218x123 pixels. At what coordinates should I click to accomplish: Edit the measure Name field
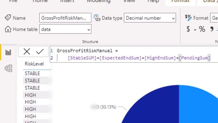point(65,18)
